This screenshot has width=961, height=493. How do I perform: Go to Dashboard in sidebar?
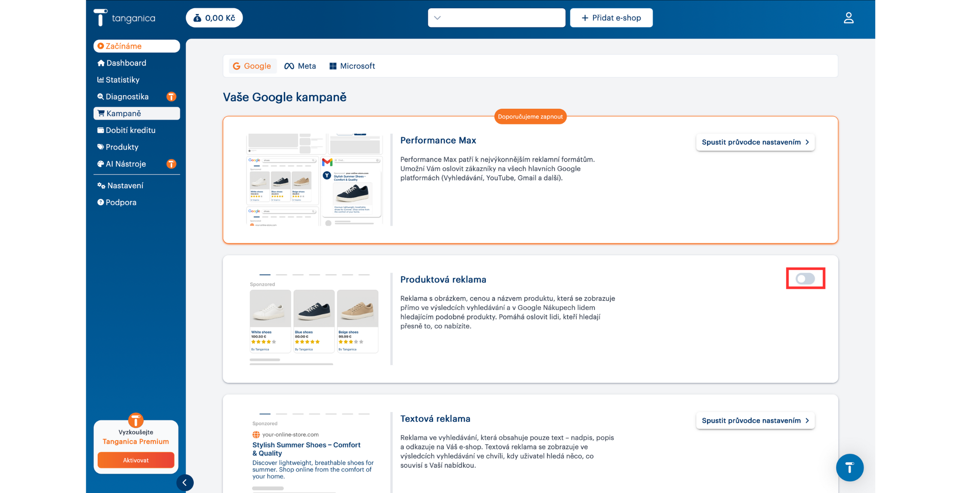(x=136, y=63)
